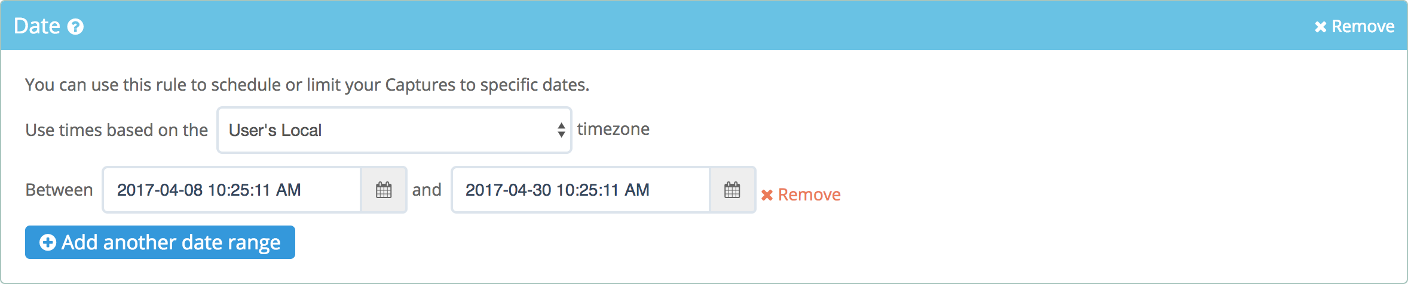The image size is (1408, 284).
Task: Click 'Use times based on the' label
Action: click(117, 130)
